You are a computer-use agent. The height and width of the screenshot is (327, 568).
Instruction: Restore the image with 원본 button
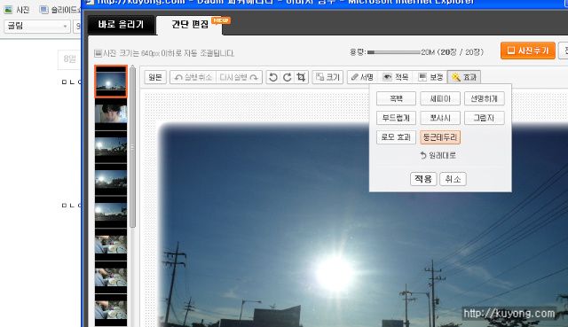pyautogui.click(x=155, y=77)
